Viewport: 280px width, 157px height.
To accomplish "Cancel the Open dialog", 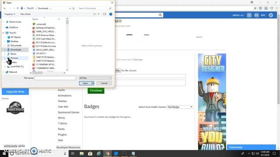I will 104,83.
